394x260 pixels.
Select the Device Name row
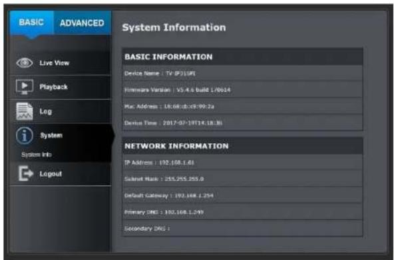(x=242, y=73)
